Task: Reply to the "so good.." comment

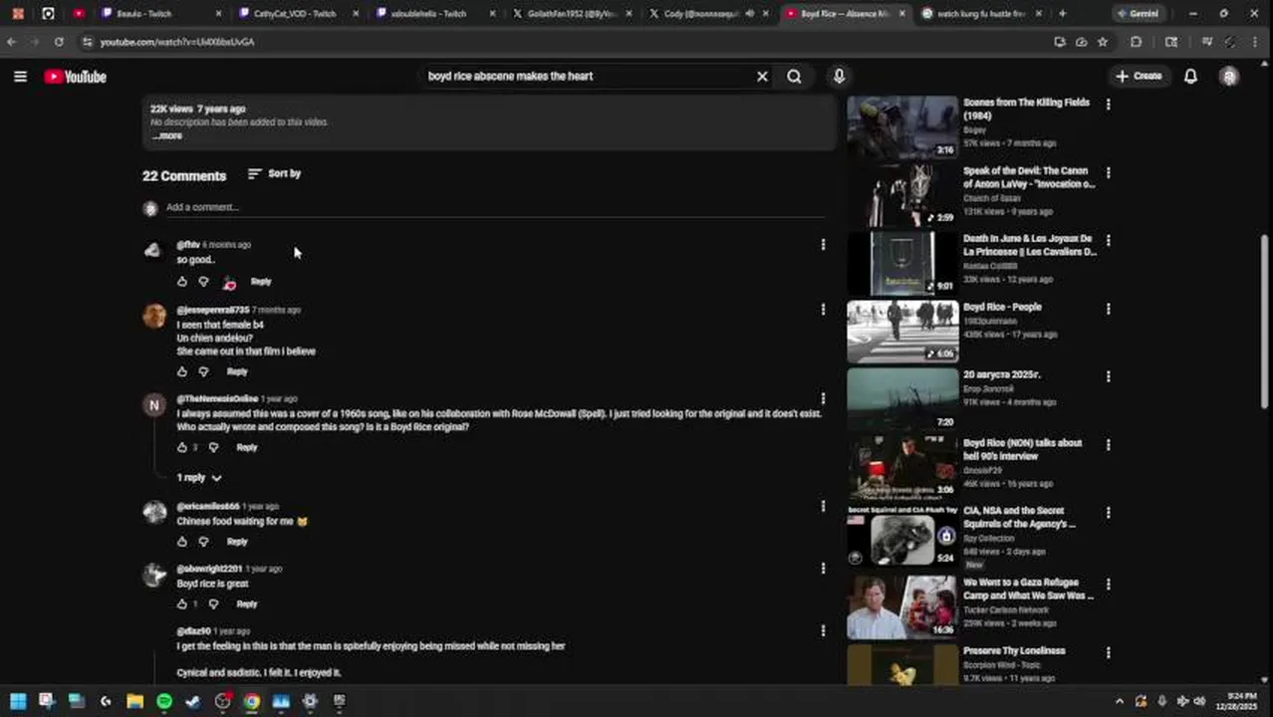Action: pos(261,282)
